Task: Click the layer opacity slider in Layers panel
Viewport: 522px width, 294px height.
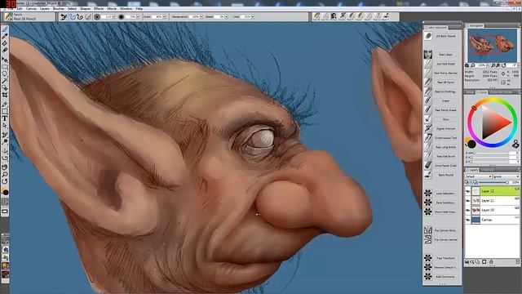Action: [x=493, y=182]
